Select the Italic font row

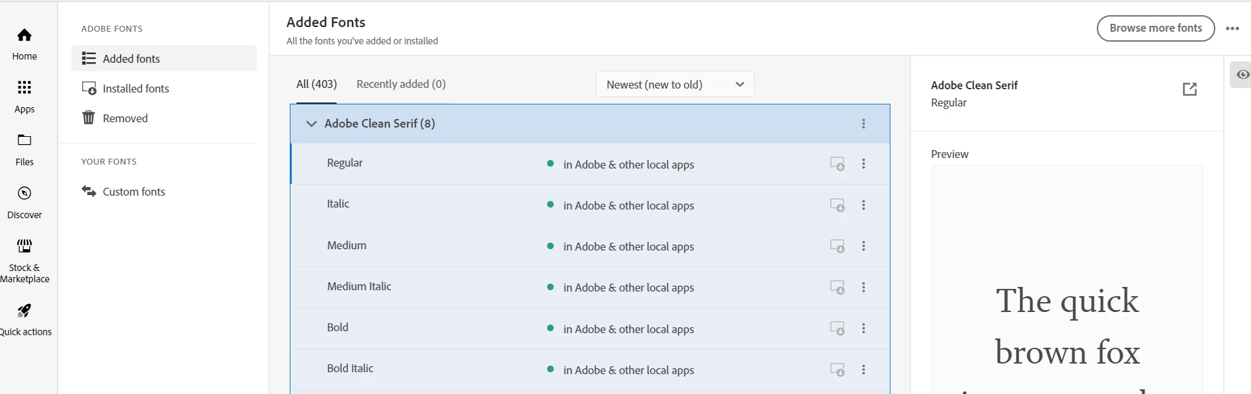pyautogui.click(x=590, y=205)
